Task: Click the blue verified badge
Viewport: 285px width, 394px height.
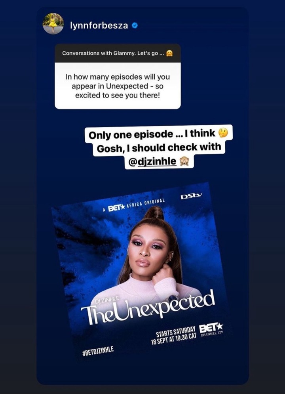Action: pos(135,25)
